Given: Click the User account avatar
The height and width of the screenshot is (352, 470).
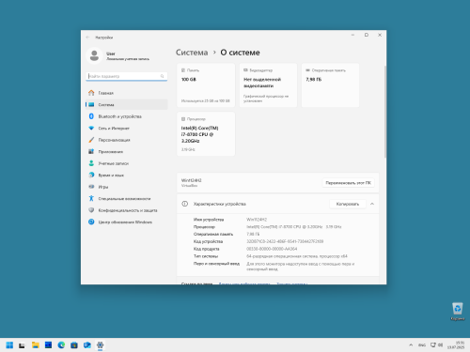Looking at the screenshot, I should (94, 55).
